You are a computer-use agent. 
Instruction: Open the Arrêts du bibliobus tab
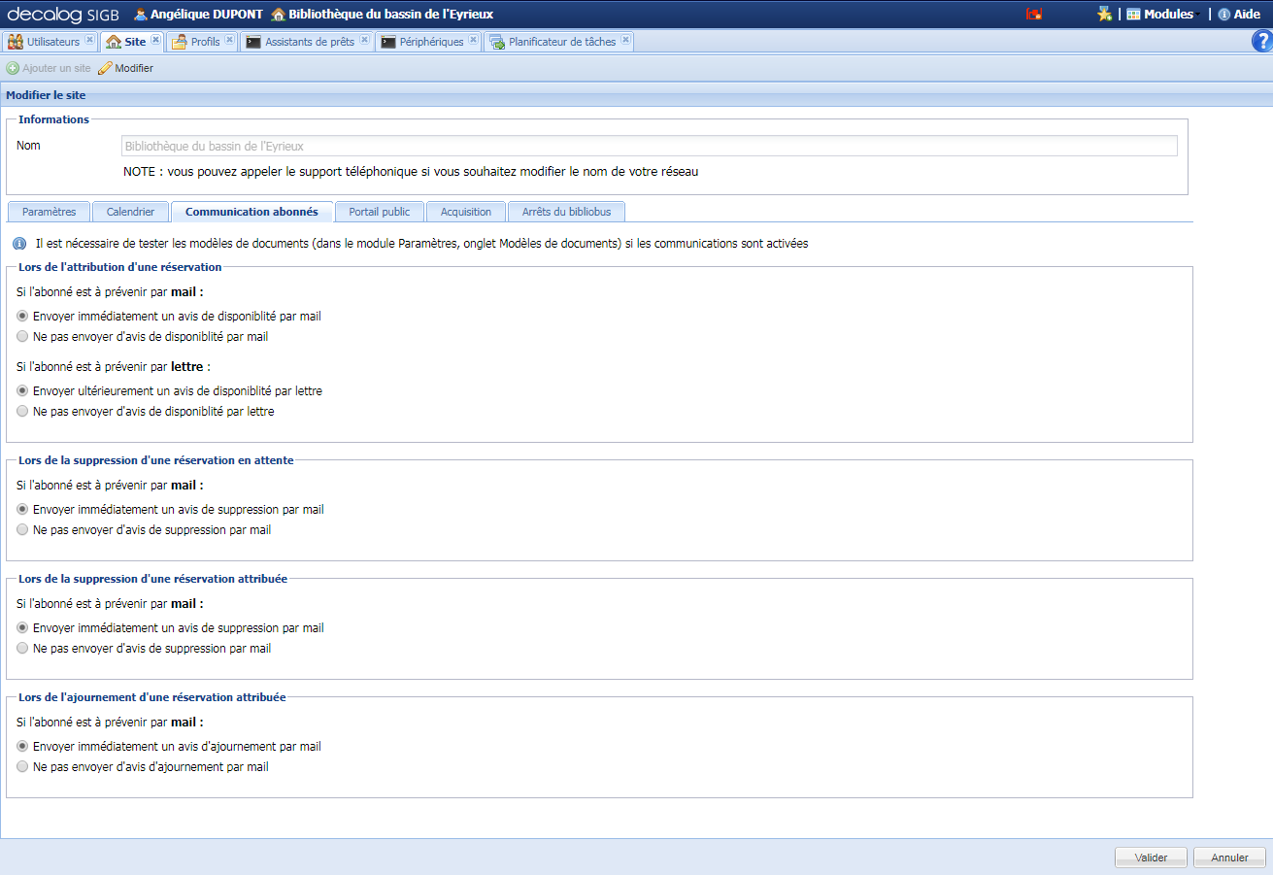566,211
